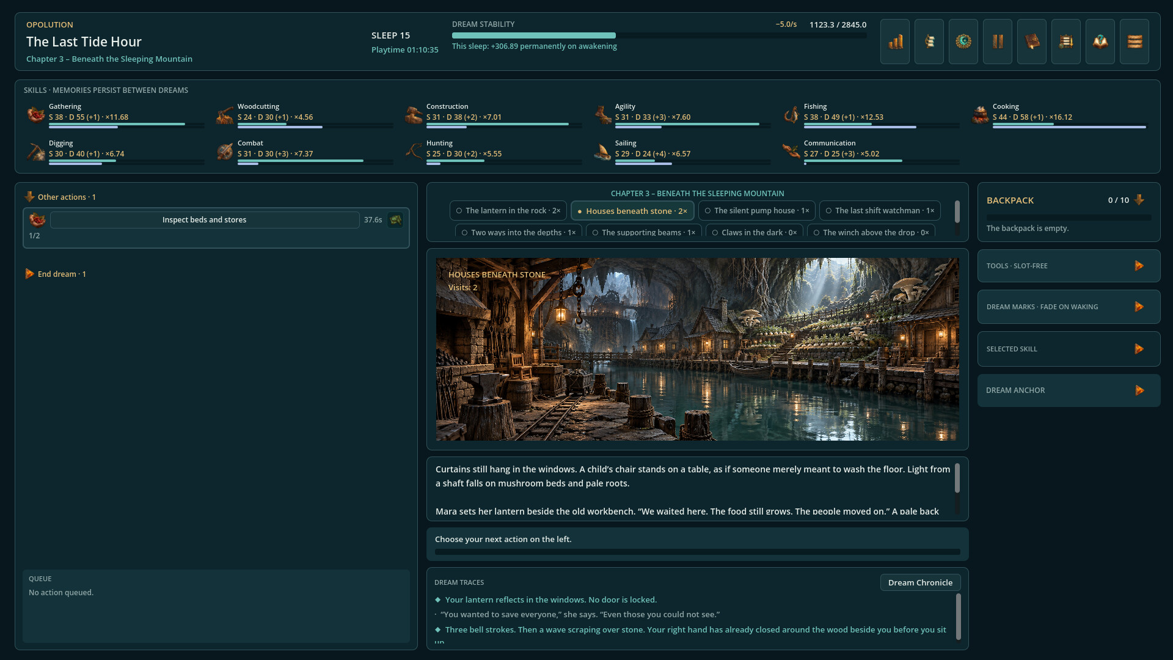The height and width of the screenshot is (660, 1173).
Task: Select 'The last shift watchman' location
Action: (880, 211)
